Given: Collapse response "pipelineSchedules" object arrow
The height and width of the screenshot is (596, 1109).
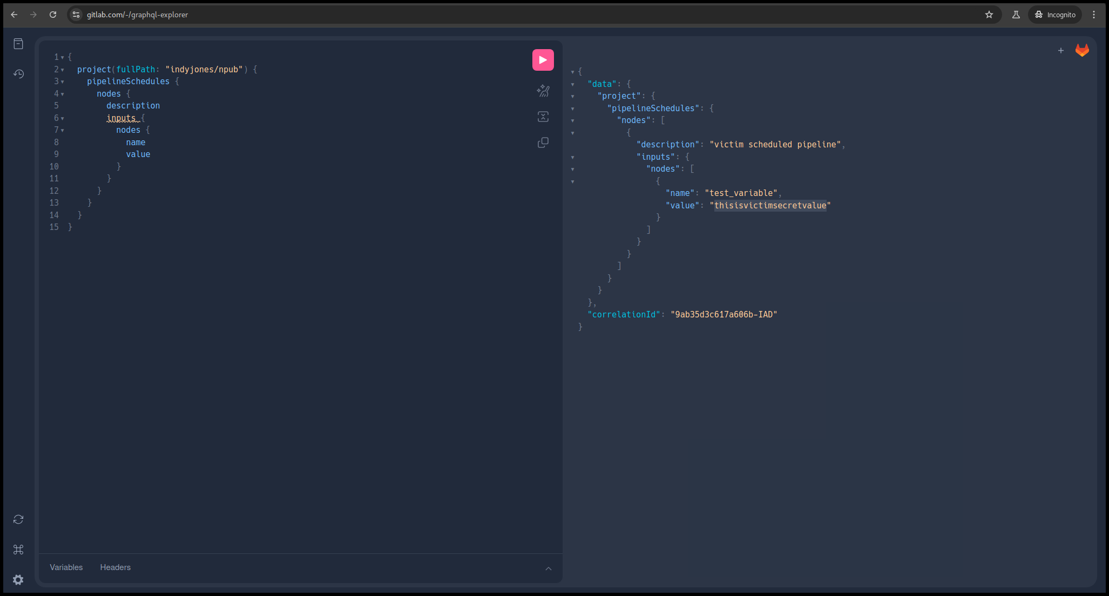Looking at the screenshot, I should click(573, 109).
